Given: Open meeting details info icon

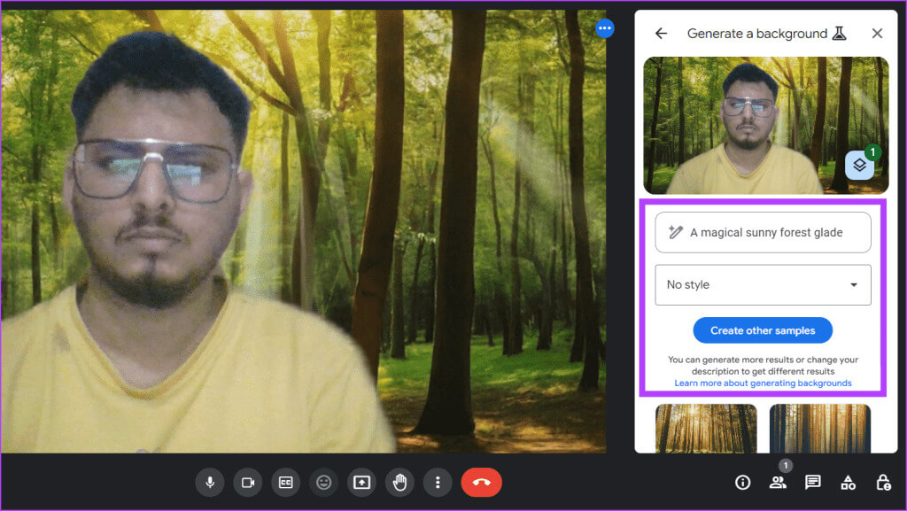Looking at the screenshot, I should pyautogui.click(x=743, y=482).
